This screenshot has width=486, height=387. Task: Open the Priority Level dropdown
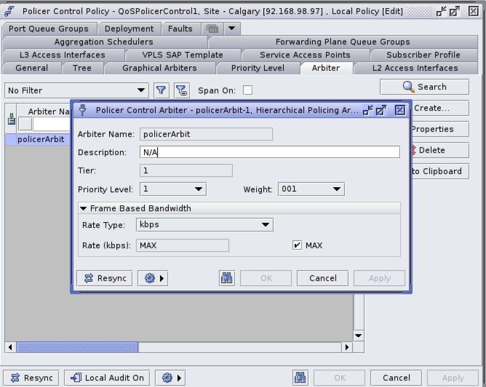tap(173, 189)
